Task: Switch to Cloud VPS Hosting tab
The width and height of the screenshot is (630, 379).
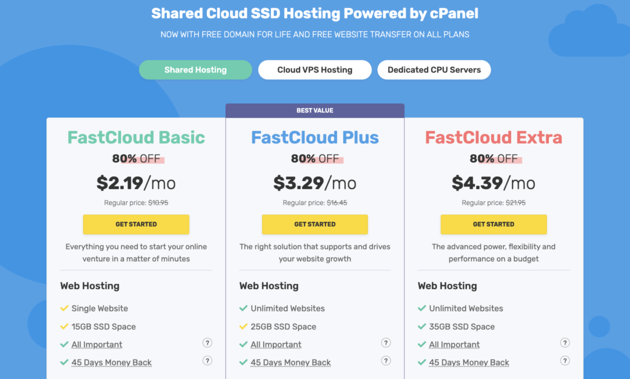Action: [314, 70]
